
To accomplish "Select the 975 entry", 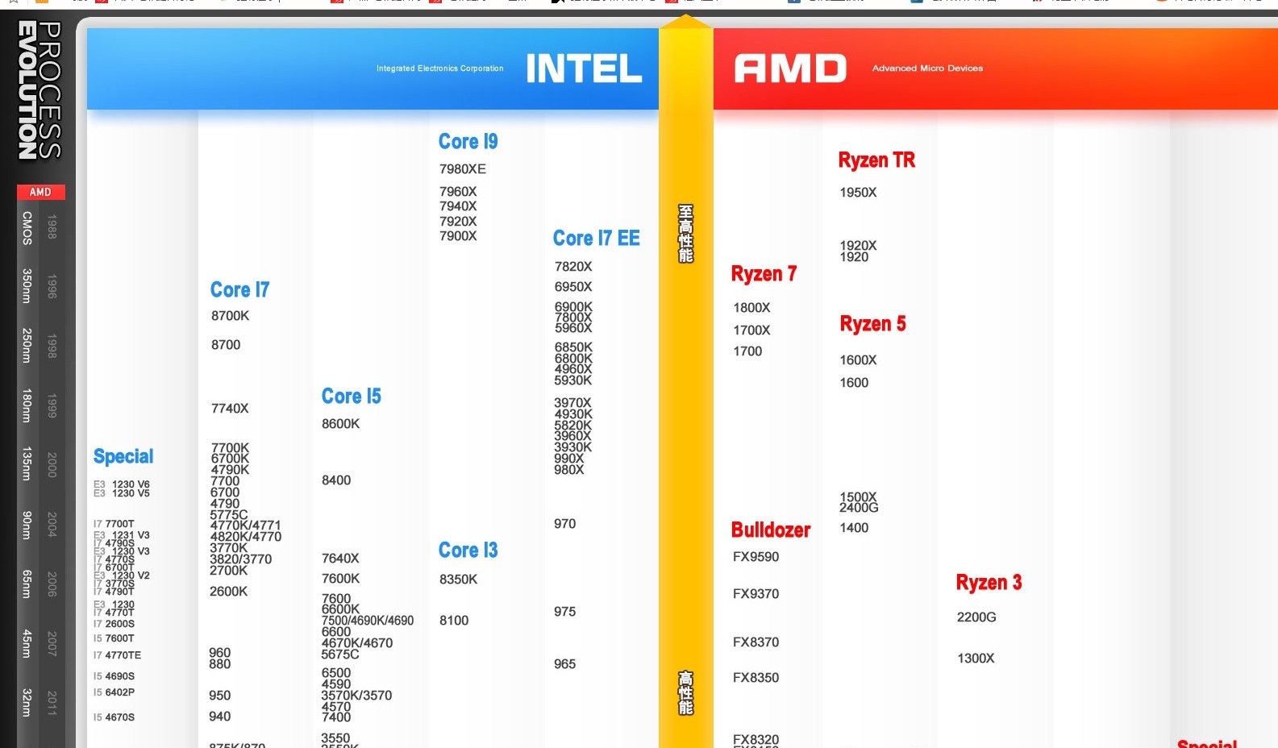I will tap(565, 612).
